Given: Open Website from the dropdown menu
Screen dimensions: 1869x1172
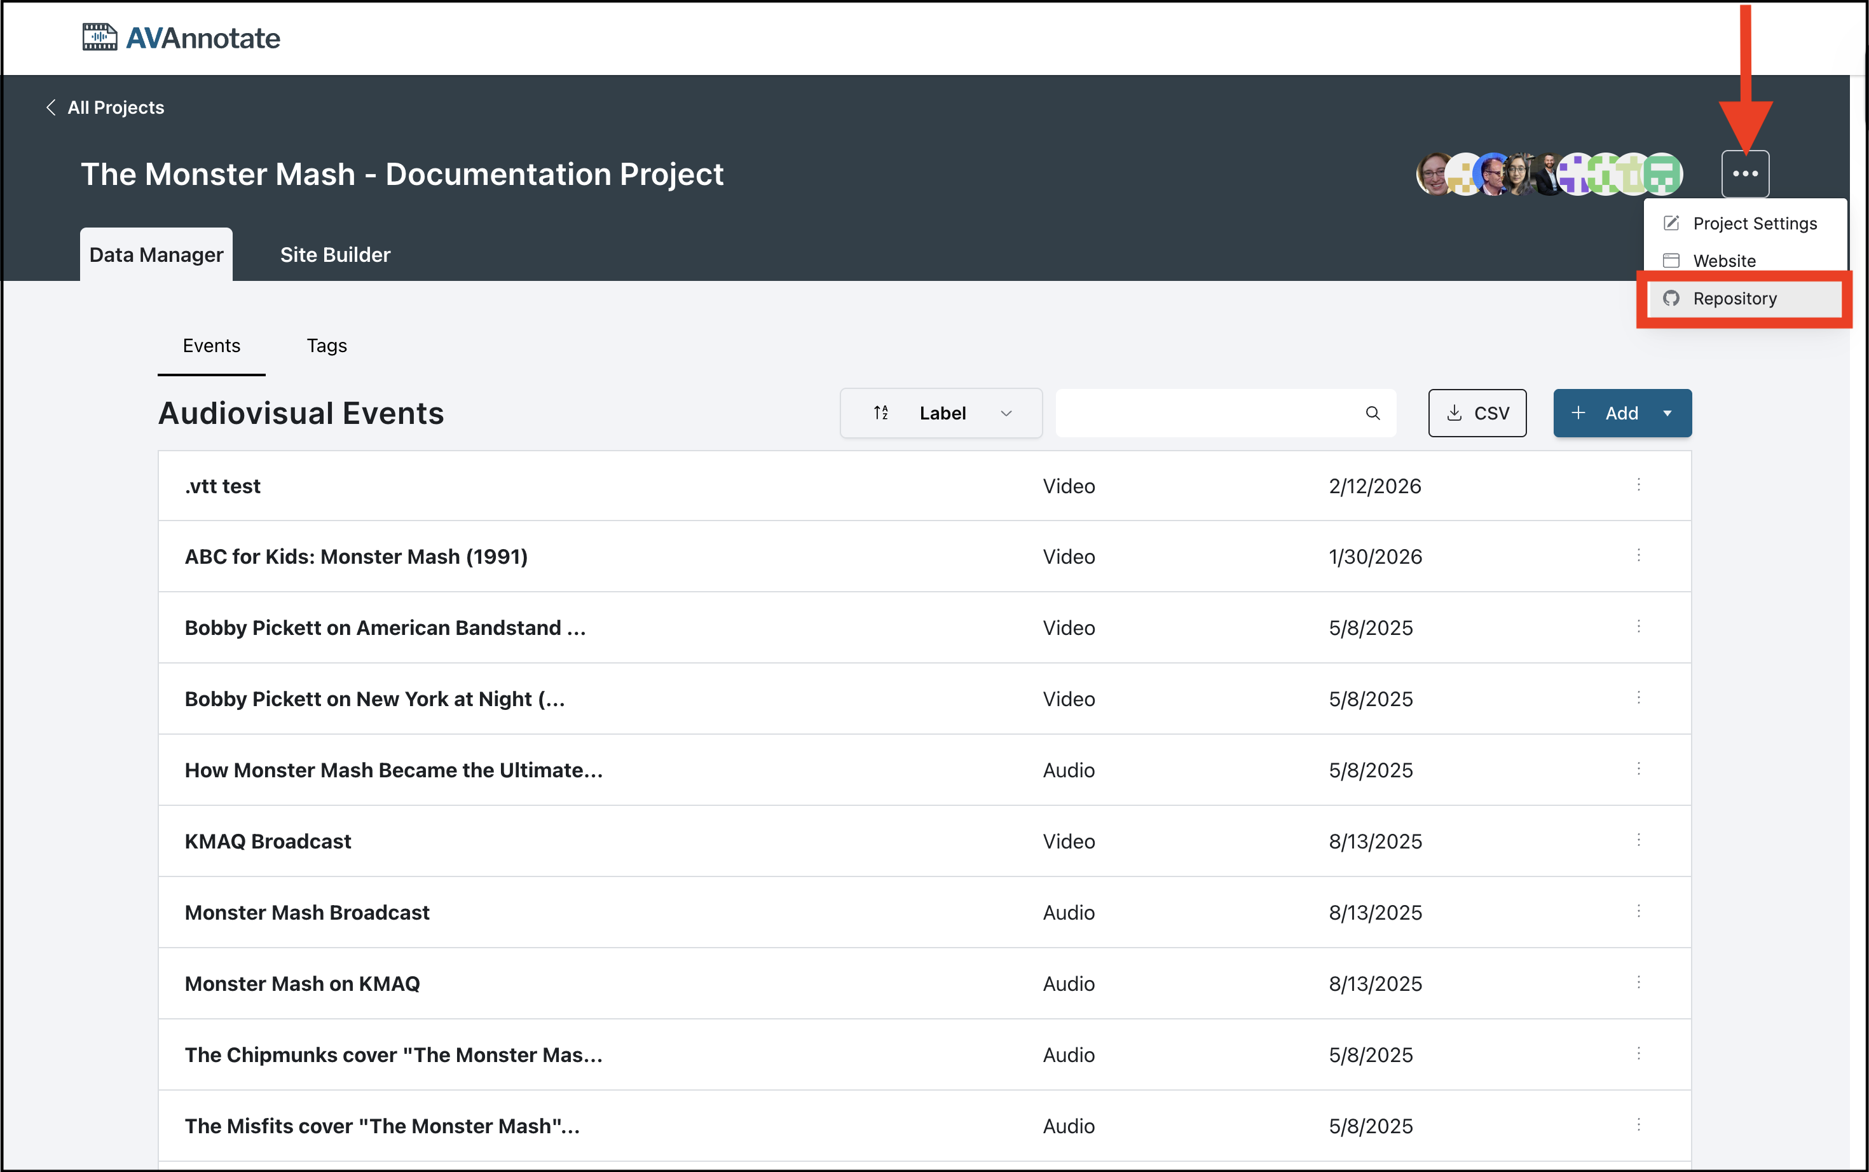Looking at the screenshot, I should click(x=1723, y=261).
